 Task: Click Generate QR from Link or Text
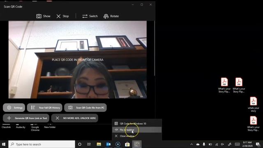point(26,118)
